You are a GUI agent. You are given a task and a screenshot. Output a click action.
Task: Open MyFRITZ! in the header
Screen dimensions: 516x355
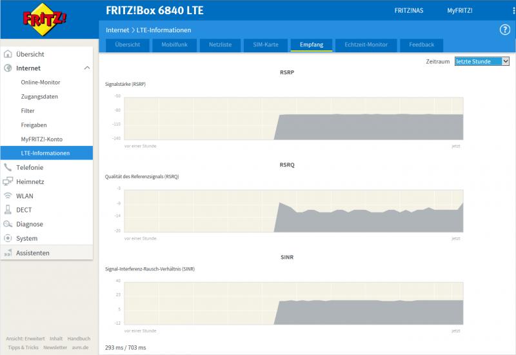pyautogui.click(x=460, y=10)
